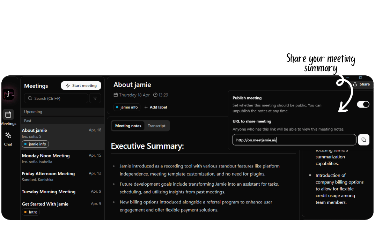Open the Meetings calendar sidebar icon
The width and height of the screenshot is (375, 238).
pyautogui.click(x=8, y=115)
